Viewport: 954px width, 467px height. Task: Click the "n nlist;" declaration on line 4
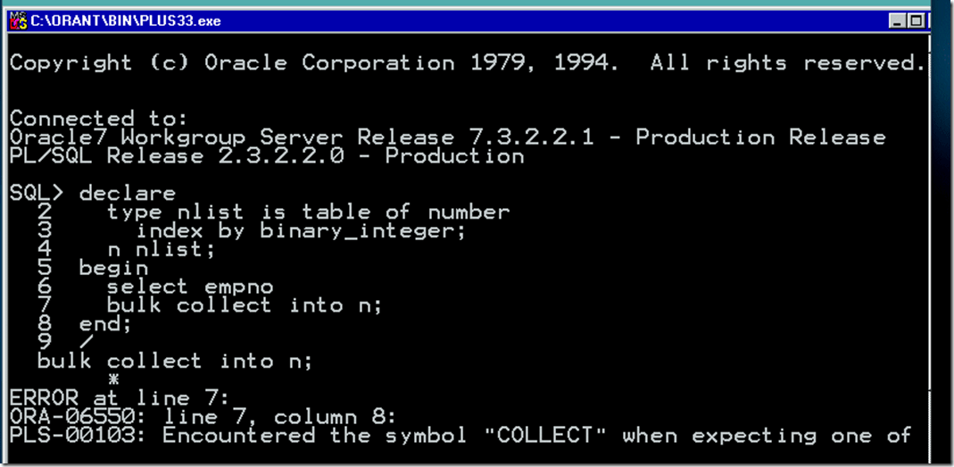tap(162, 250)
